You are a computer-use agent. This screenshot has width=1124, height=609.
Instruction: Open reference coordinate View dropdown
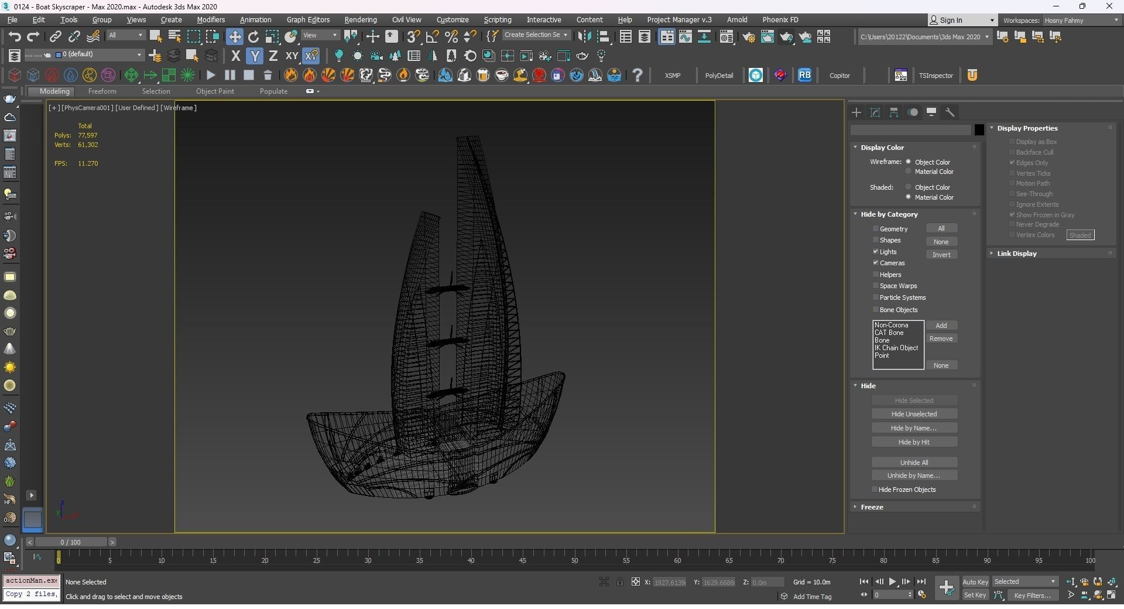tap(320, 35)
